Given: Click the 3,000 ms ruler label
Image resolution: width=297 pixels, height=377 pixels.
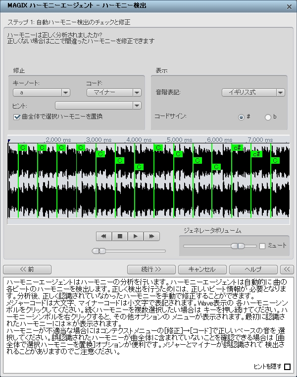Looking at the screenshot, I should [x=99, y=140].
